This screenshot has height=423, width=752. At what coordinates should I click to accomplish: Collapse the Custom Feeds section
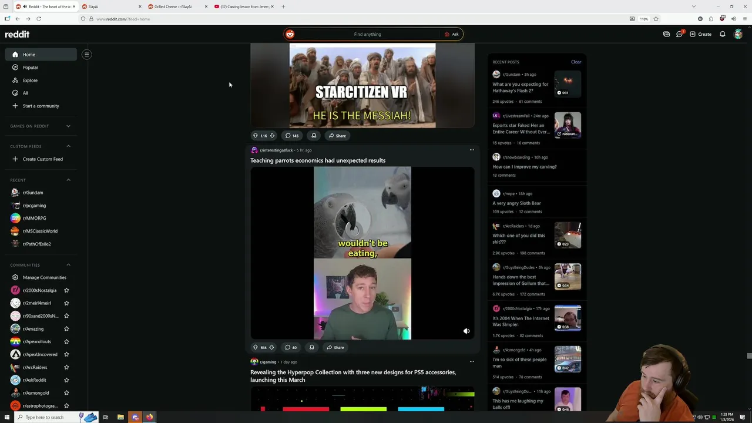pyautogui.click(x=68, y=146)
